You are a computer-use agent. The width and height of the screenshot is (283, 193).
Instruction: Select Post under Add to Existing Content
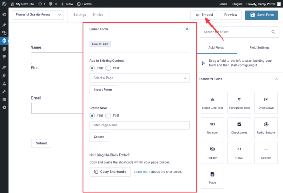tap(108, 68)
